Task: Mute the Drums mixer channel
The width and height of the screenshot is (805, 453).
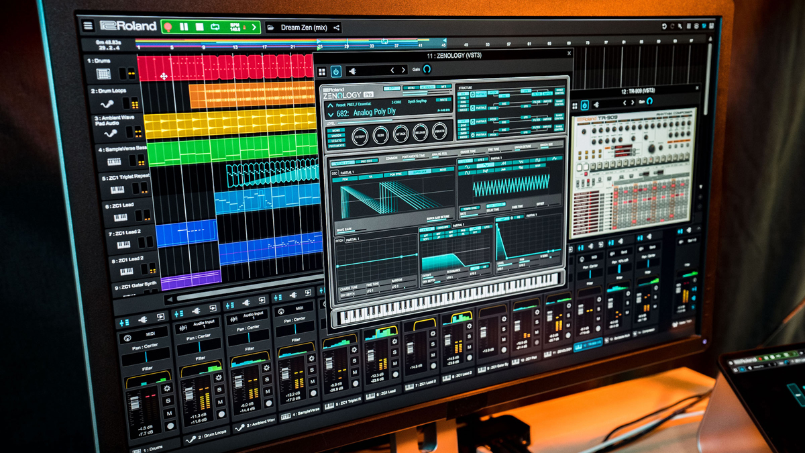Action: (x=169, y=413)
